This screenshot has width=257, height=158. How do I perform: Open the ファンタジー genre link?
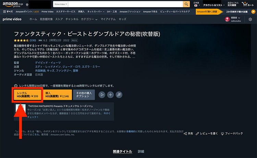(64, 71)
